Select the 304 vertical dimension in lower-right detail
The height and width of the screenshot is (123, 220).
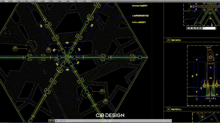click(x=192, y=76)
